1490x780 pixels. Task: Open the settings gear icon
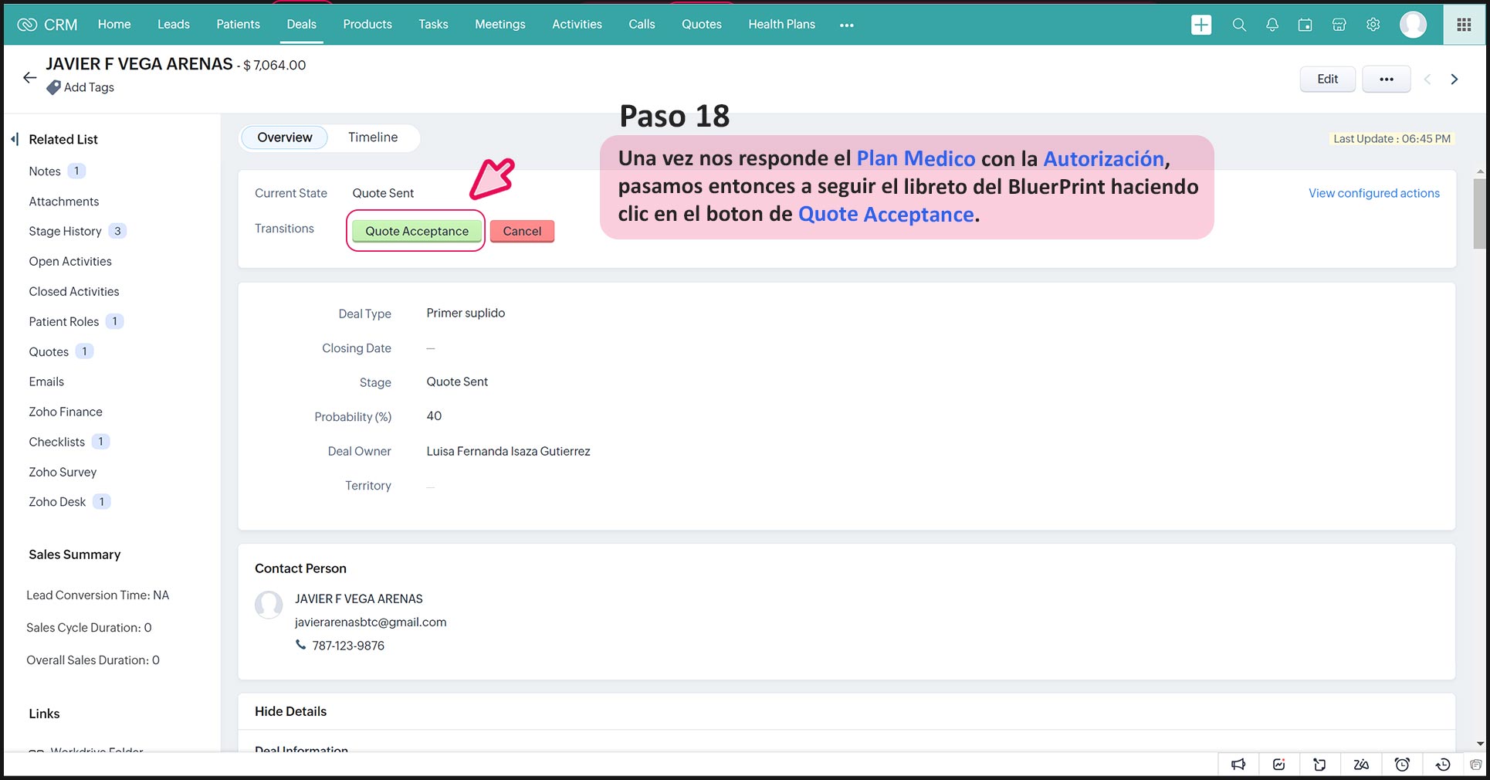click(x=1373, y=25)
